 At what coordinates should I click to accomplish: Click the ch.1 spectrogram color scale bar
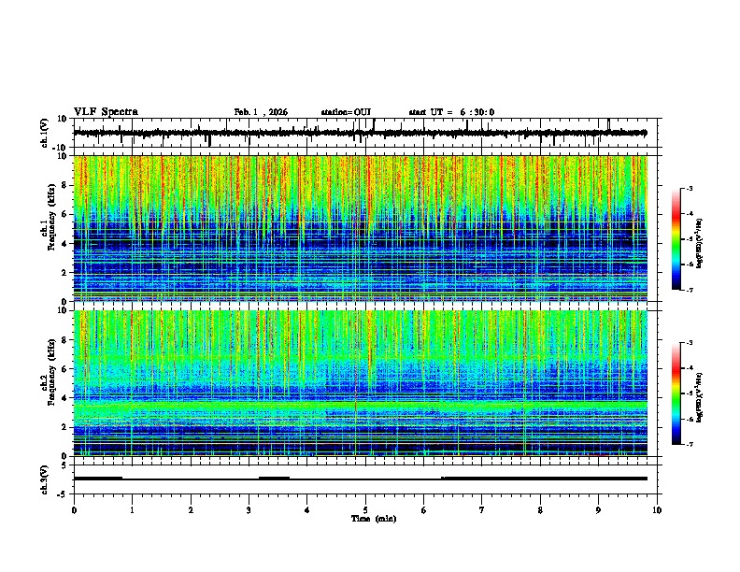tap(676, 239)
